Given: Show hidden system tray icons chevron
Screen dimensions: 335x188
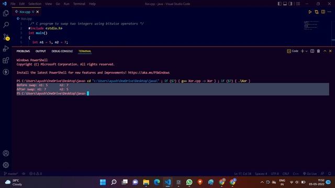Looking at the screenshot, I should tap(262, 182).
